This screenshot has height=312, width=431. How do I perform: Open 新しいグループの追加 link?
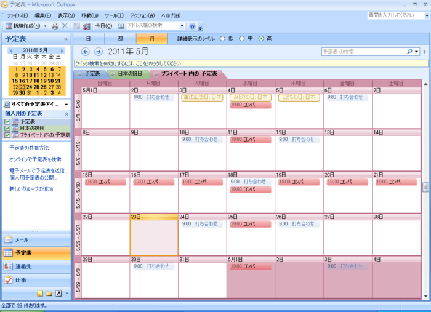31,189
